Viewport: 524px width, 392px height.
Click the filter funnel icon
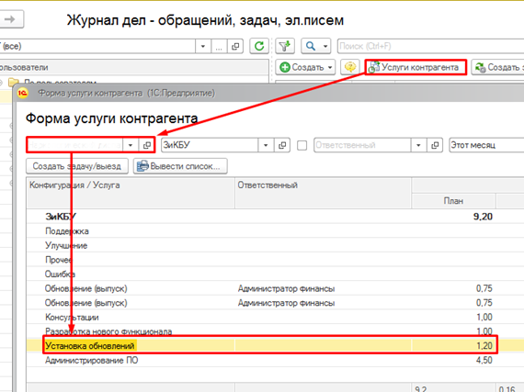point(285,46)
